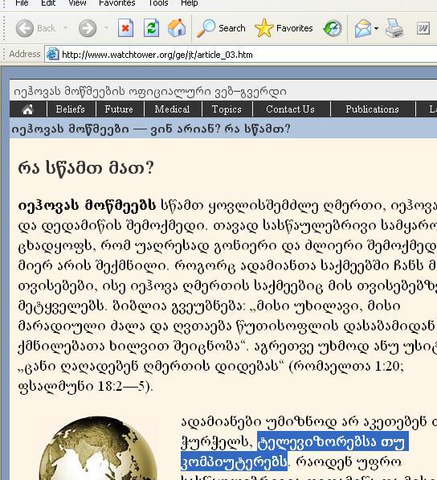Open the Topics navigation tab

[x=227, y=109]
